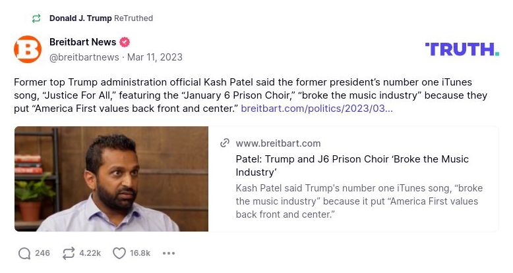
Task: Click the 16.8k likes count
Action: [x=140, y=253]
